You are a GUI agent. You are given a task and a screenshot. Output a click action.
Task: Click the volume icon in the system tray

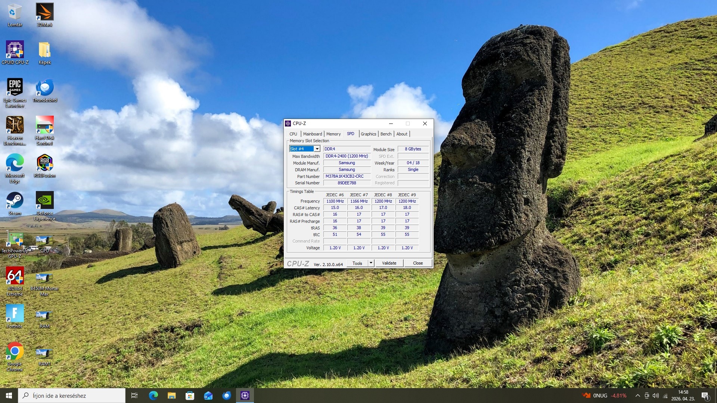(656, 396)
